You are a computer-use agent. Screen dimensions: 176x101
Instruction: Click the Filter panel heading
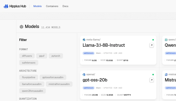23,40
